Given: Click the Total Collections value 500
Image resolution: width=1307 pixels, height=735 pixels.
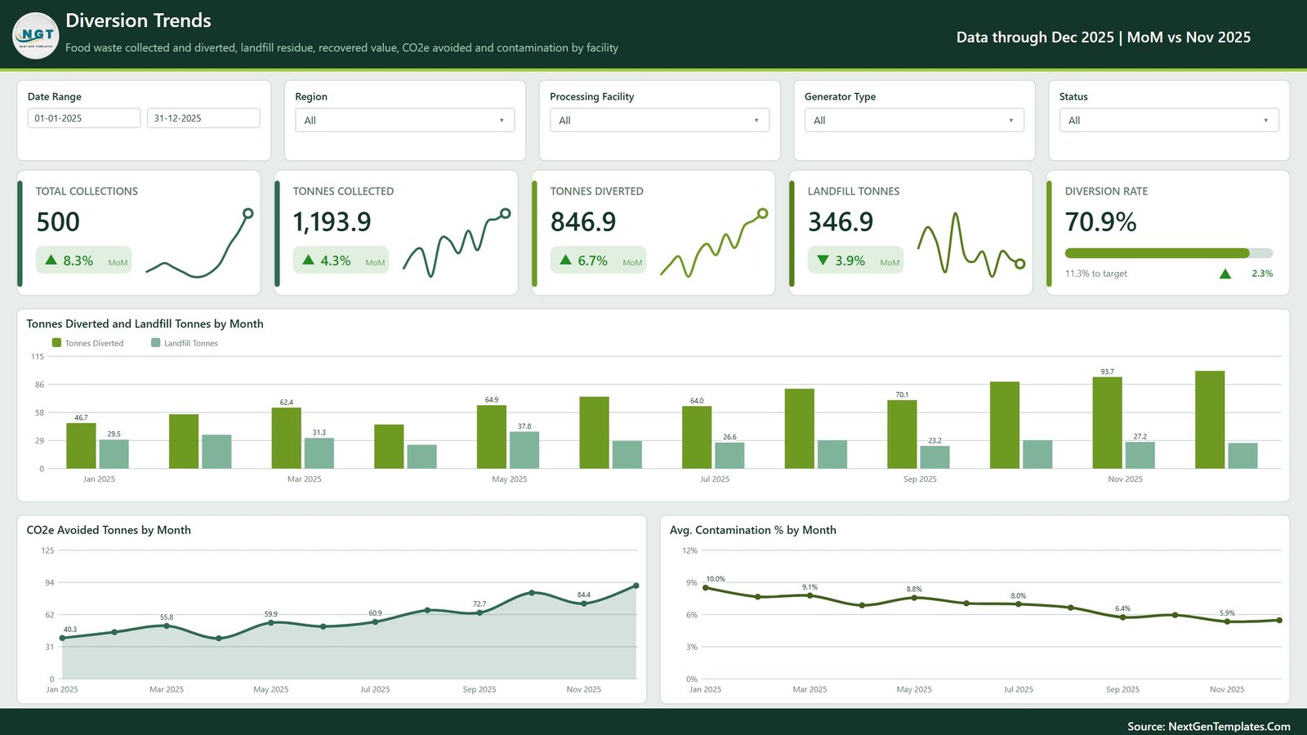Looking at the screenshot, I should pos(58,222).
